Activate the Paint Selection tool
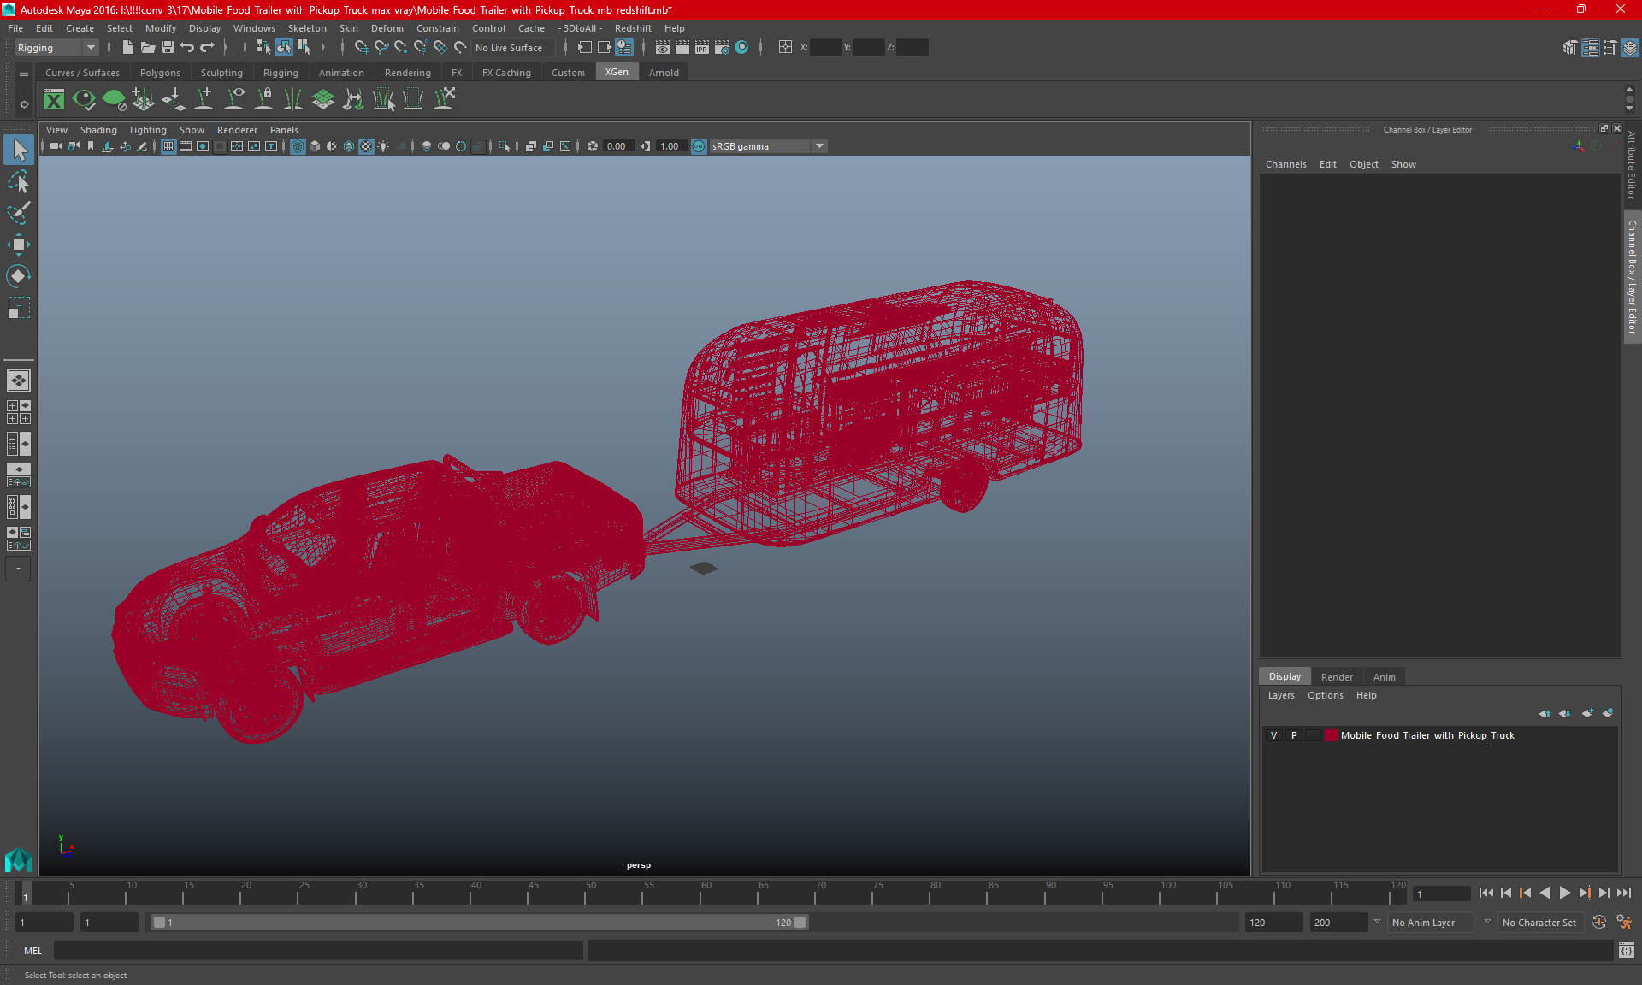The width and height of the screenshot is (1642, 985). click(18, 213)
